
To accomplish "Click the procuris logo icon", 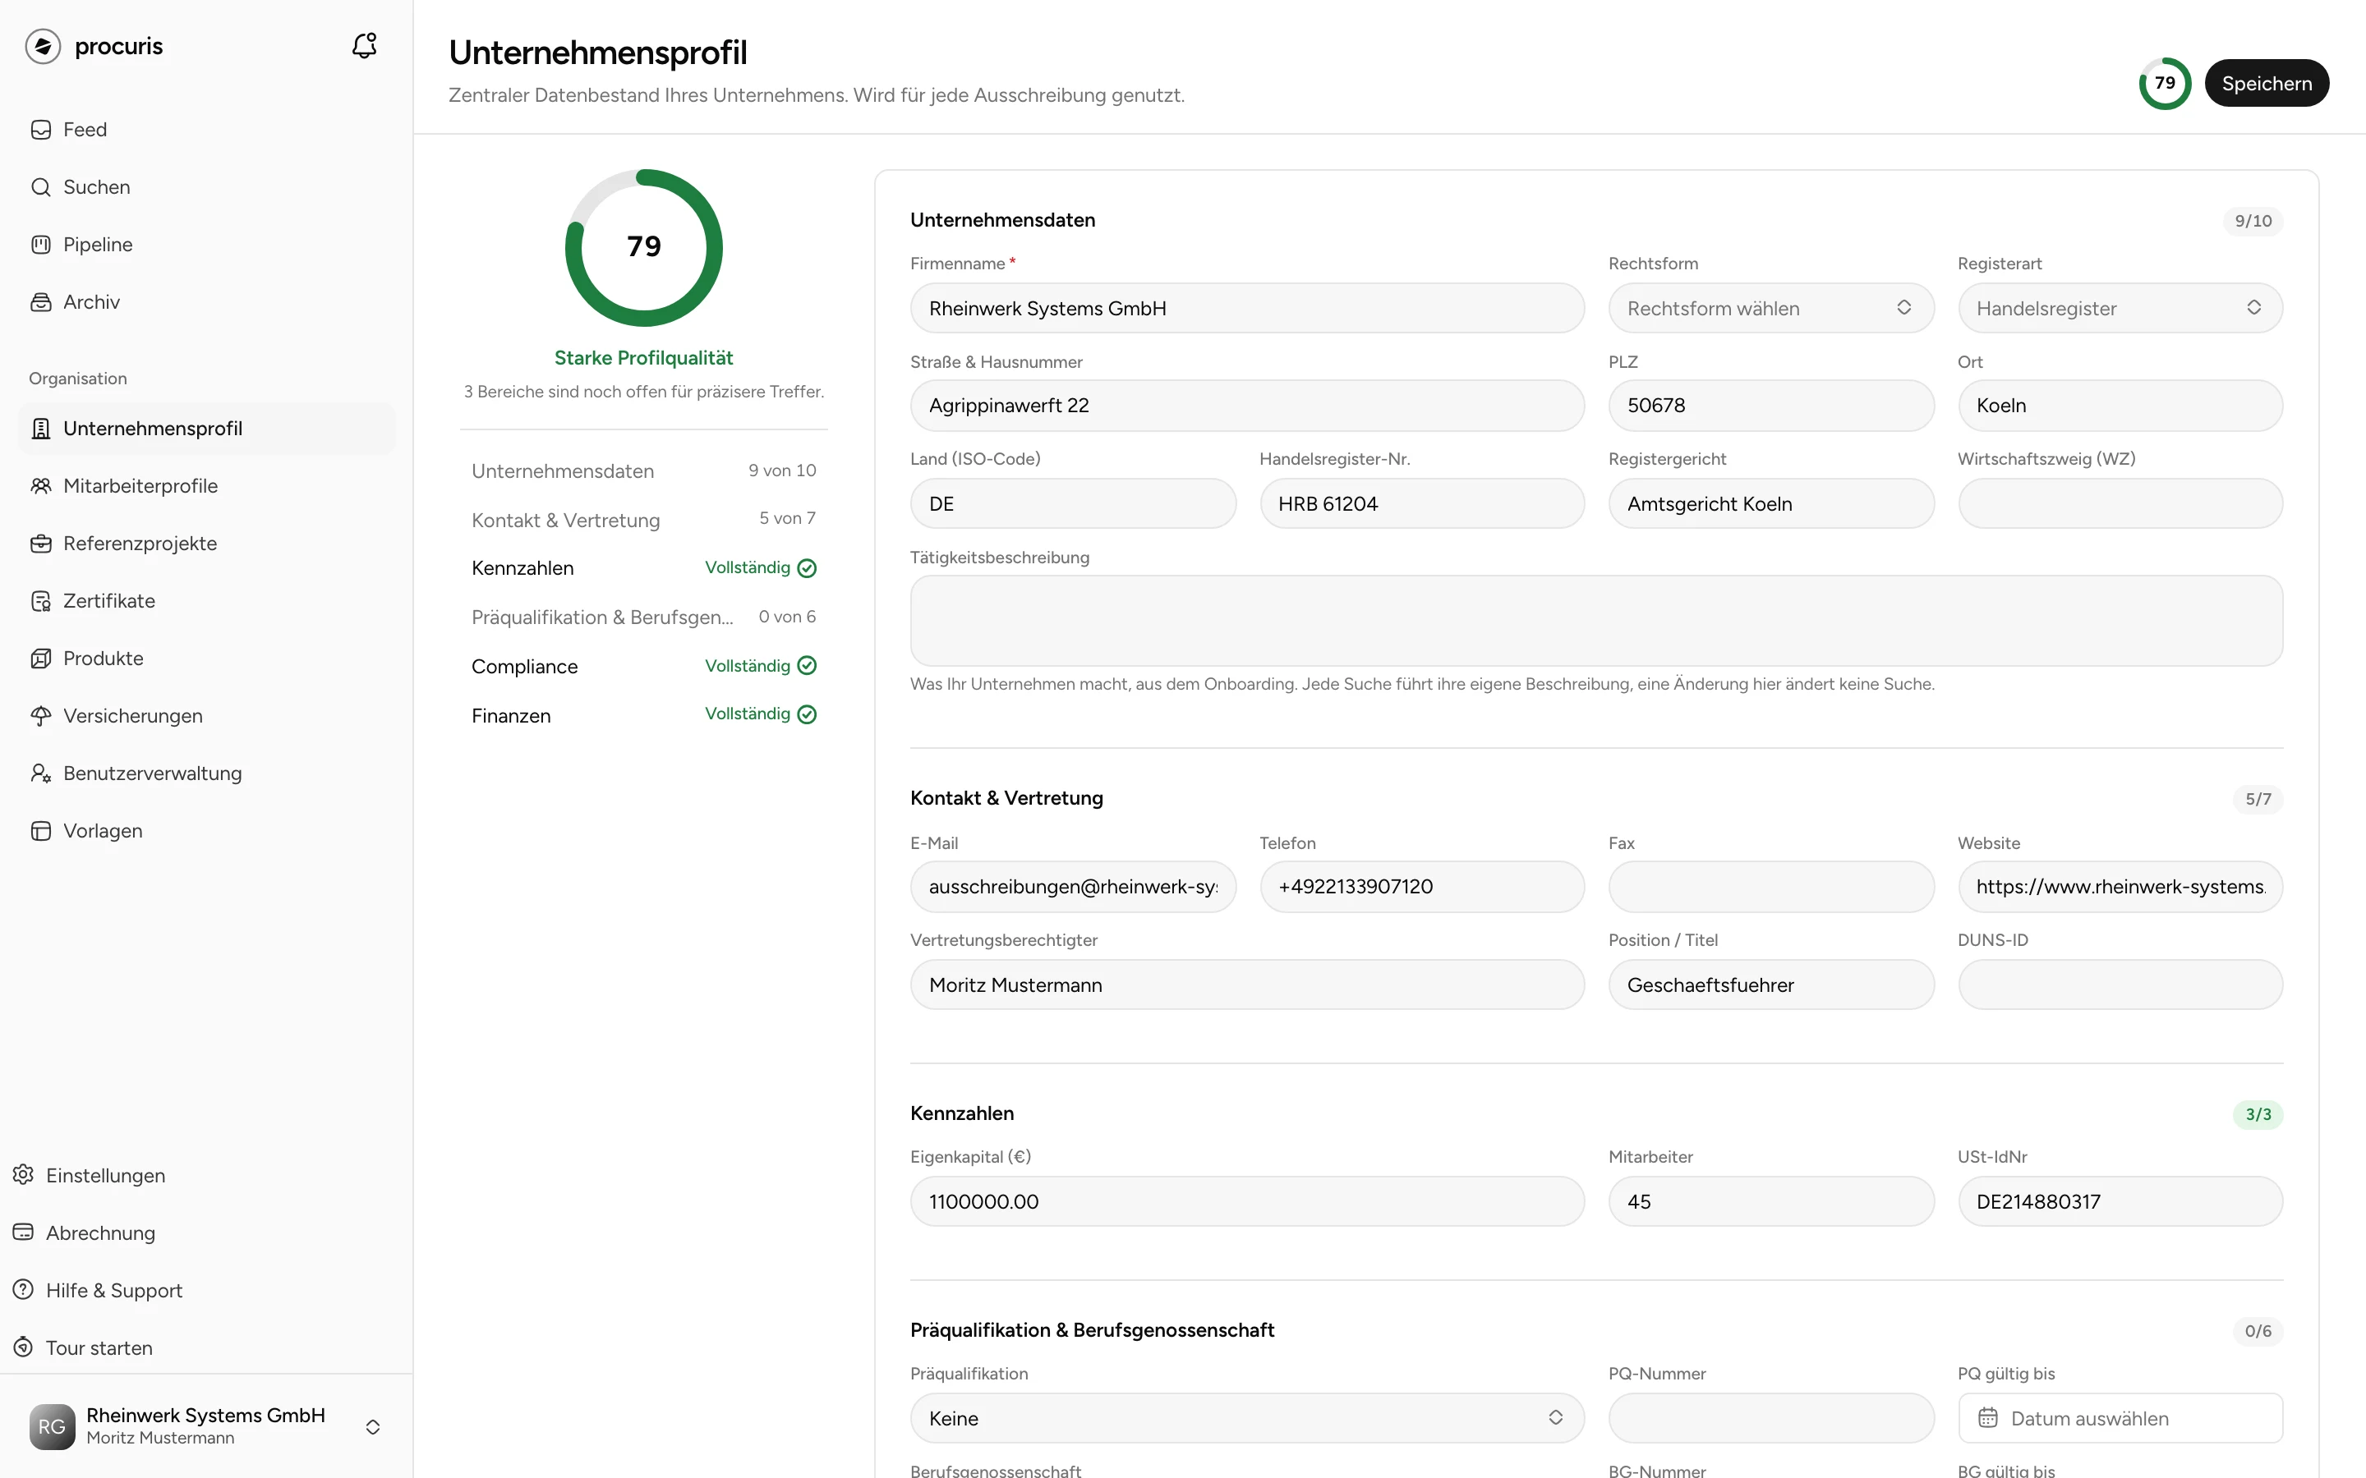I will pyautogui.click(x=43, y=46).
